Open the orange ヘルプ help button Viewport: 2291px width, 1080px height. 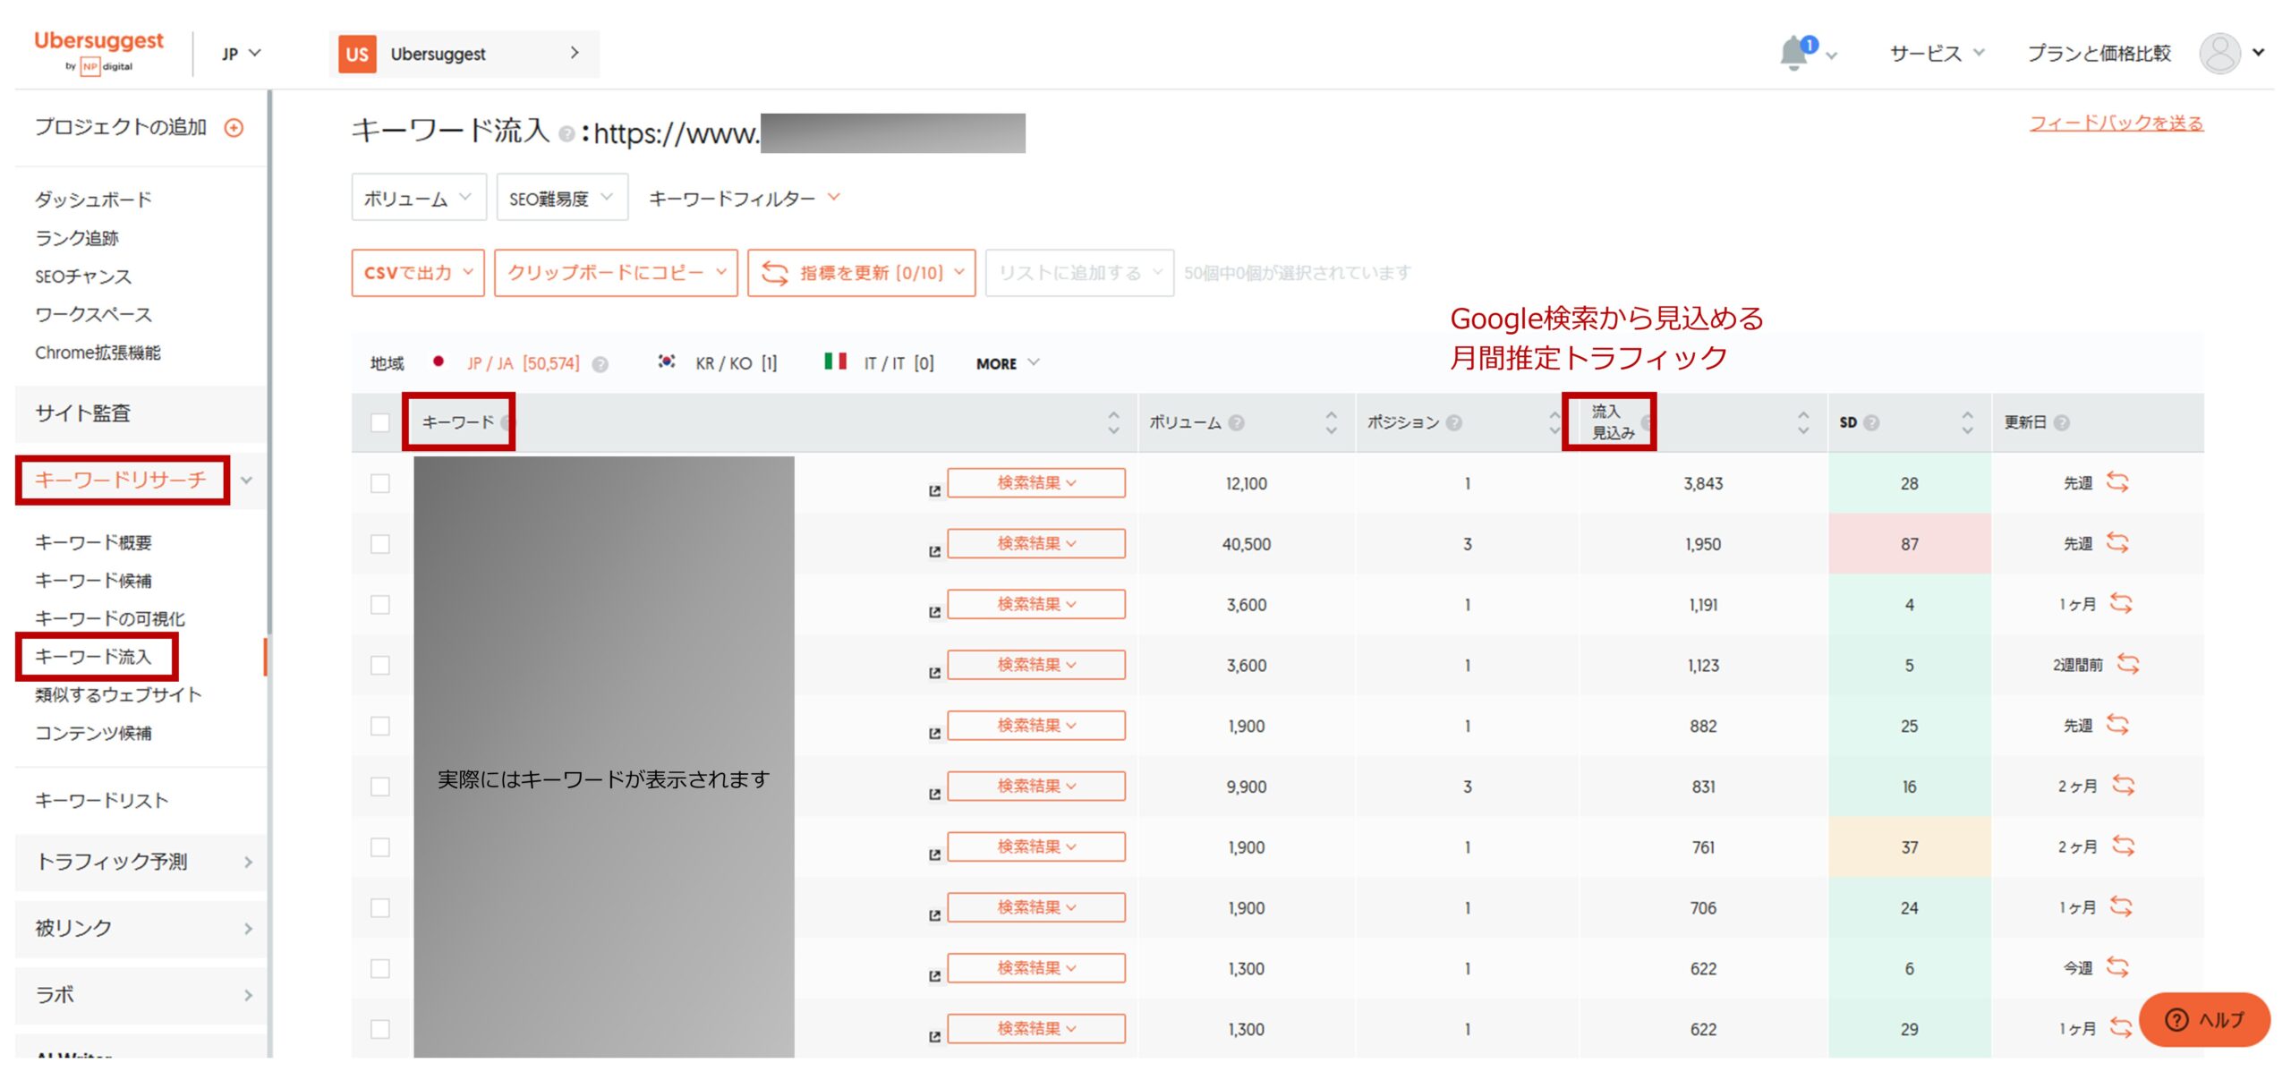point(2203,1019)
